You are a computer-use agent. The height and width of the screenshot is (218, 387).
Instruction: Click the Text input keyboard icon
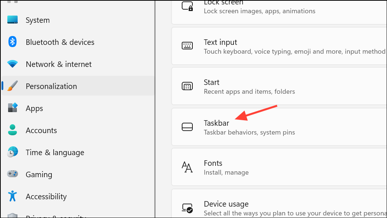(187, 46)
